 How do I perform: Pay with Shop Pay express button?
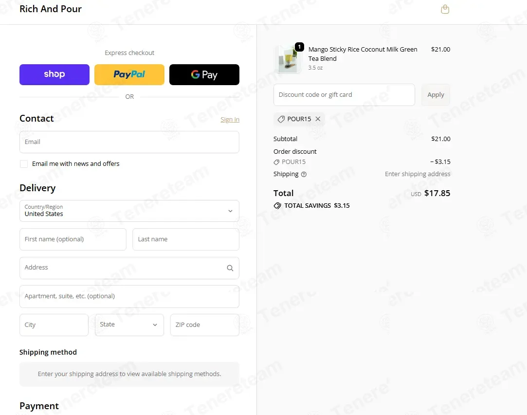[x=55, y=74]
